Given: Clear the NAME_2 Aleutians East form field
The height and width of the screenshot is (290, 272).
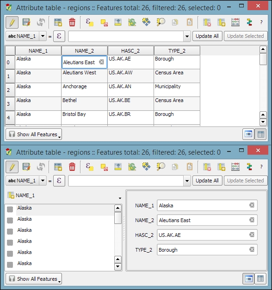Looking at the screenshot, I should click(252, 220).
